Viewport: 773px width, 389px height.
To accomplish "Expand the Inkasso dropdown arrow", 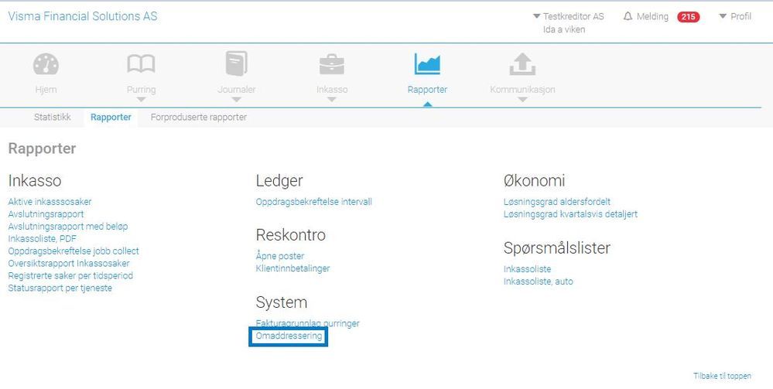I will (x=332, y=100).
